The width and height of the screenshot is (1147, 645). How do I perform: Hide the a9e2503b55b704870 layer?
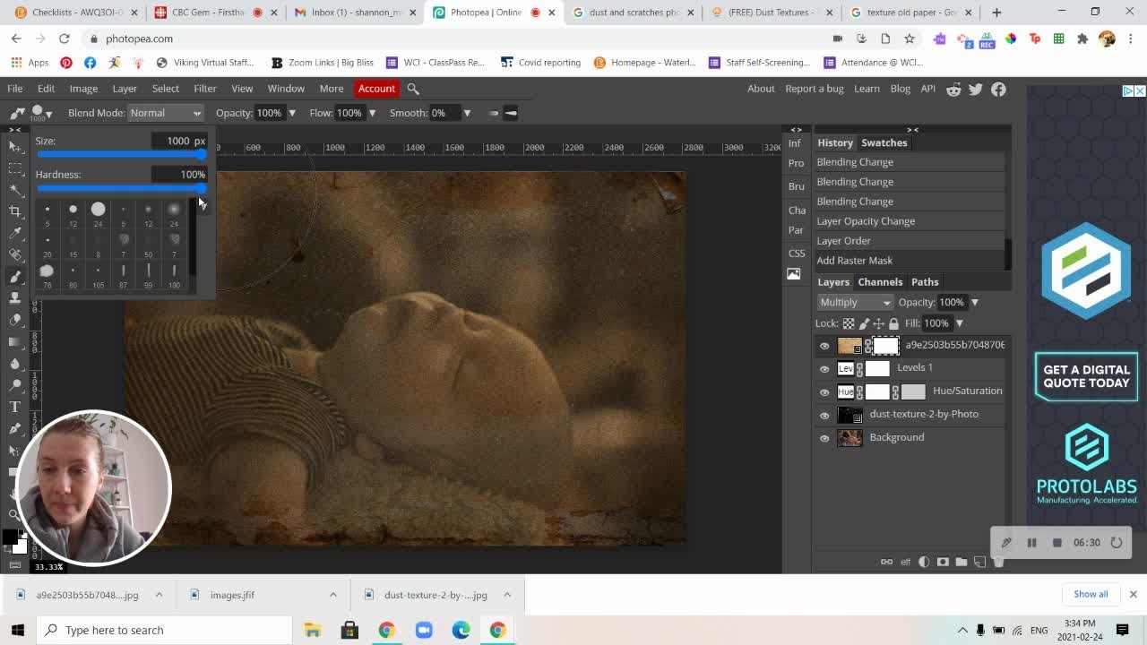pyautogui.click(x=824, y=345)
